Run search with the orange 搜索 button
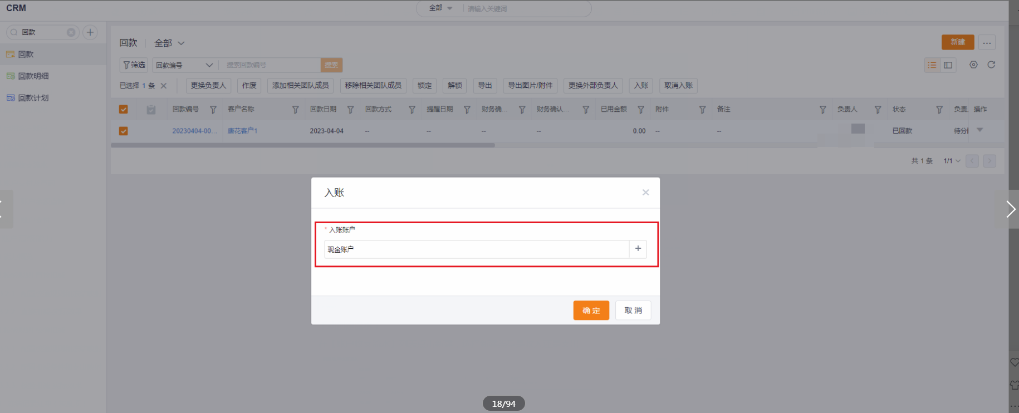1019x413 pixels. [331, 65]
